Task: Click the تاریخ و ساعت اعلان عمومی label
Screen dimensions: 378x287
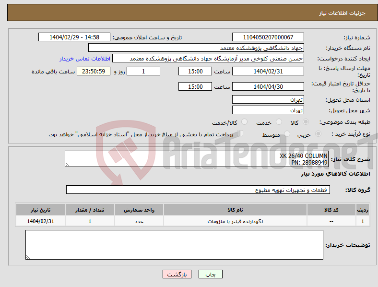Action: (x=147, y=37)
